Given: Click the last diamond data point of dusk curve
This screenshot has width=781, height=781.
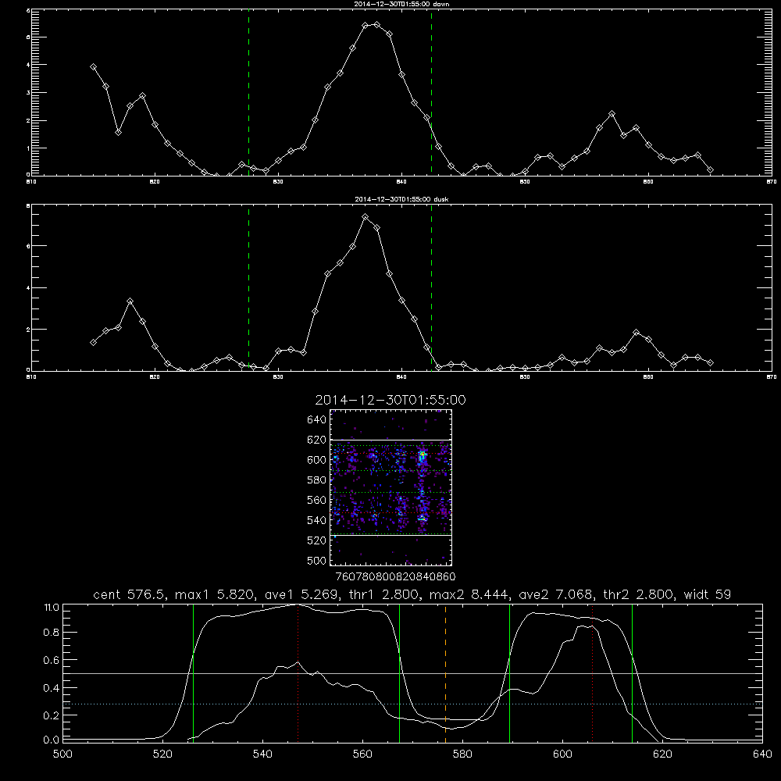Looking at the screenshot, I should 710,362.
